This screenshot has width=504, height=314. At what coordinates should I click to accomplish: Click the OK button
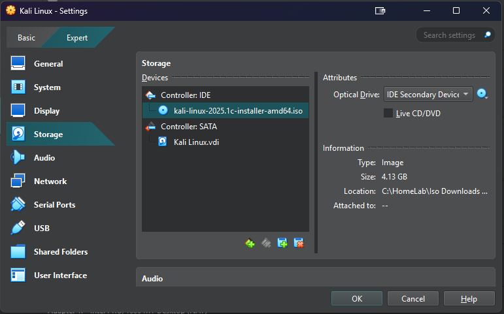[357, 298]
